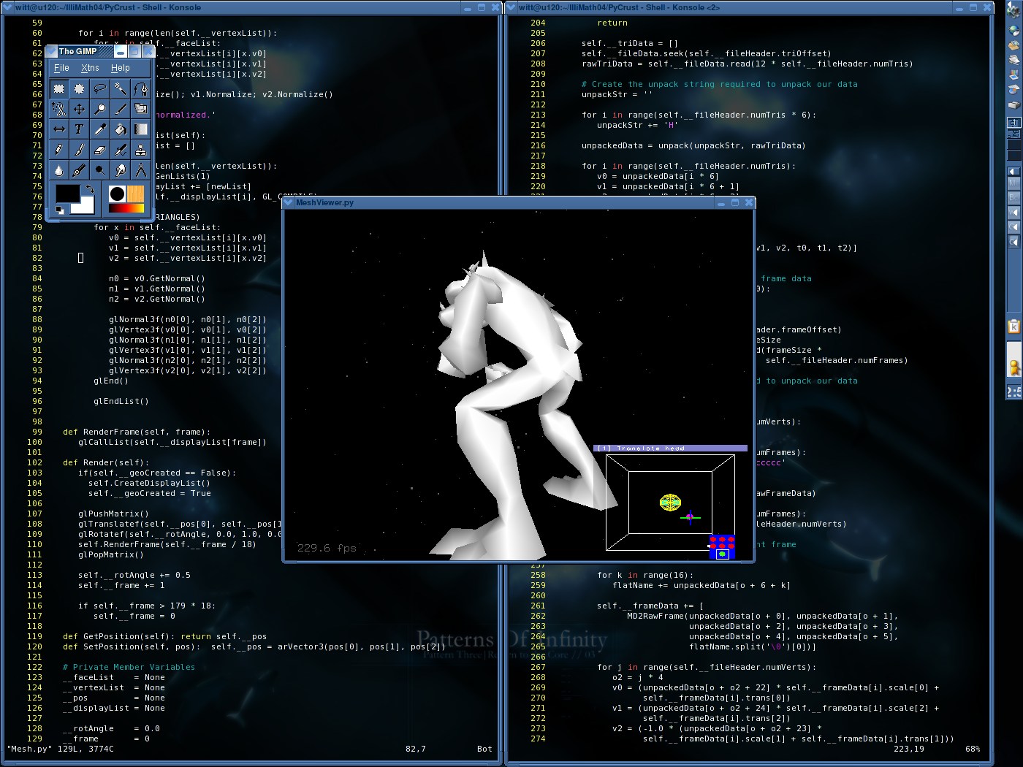Reset colors to default black and white
This screenshot has height=767, width=1023.
pyautogui.click(x=60, y=210)
